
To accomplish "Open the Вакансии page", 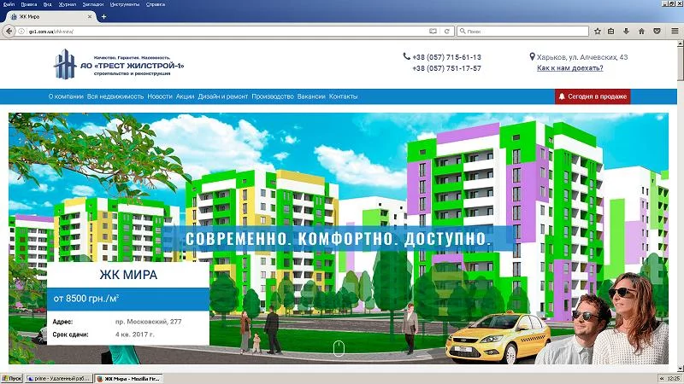I will point(311,96).
